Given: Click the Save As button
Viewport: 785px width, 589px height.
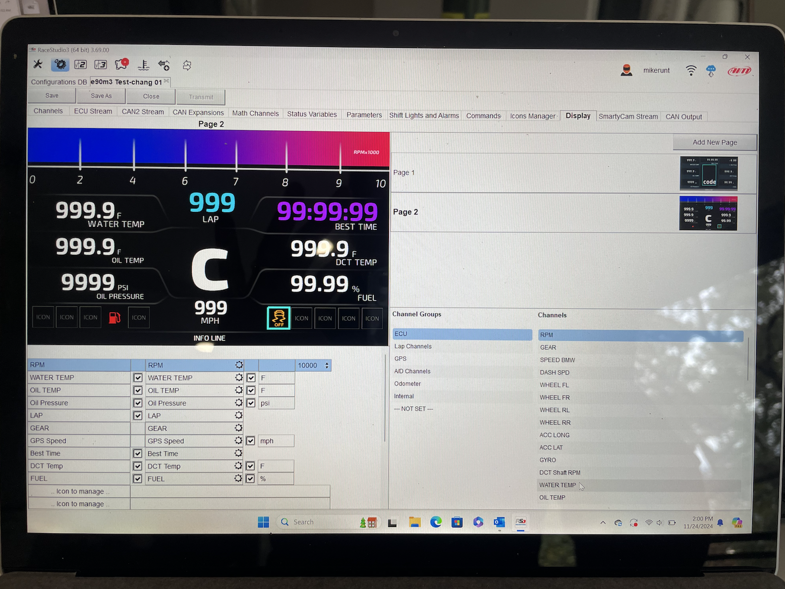Looking at the screenshot, I should 101,96.
